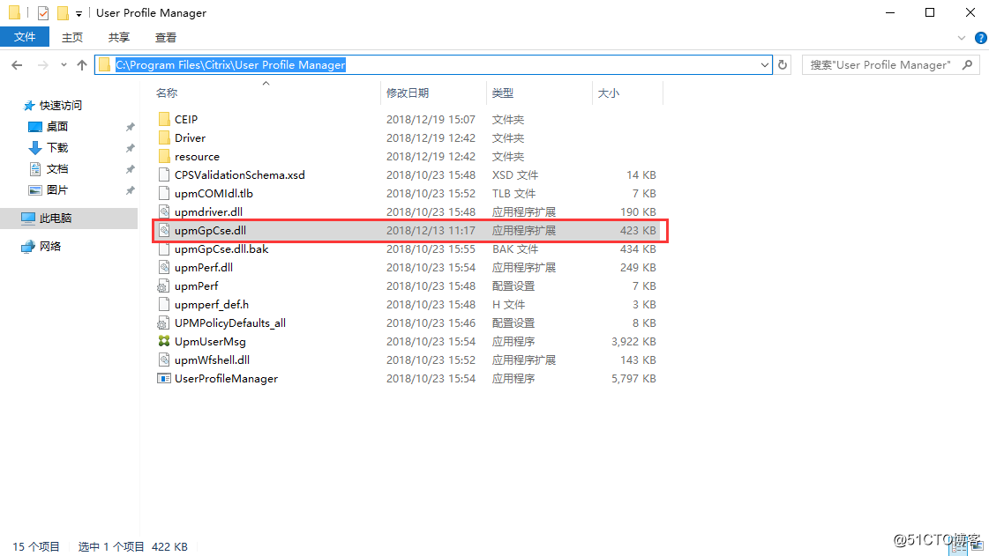Click the pin icon next to 下载

click(x=130, y=148)
